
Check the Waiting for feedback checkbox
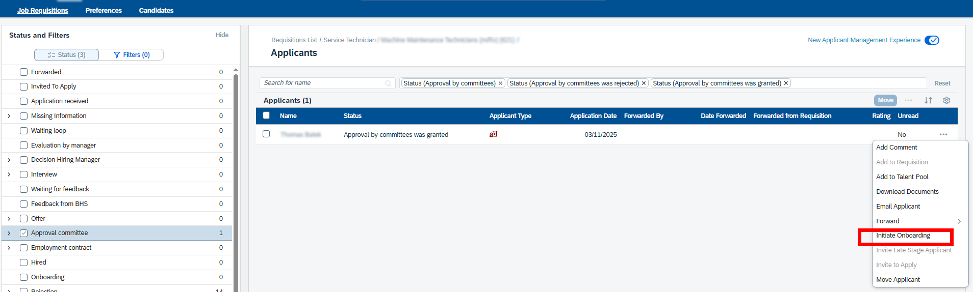tap(23, 189)
